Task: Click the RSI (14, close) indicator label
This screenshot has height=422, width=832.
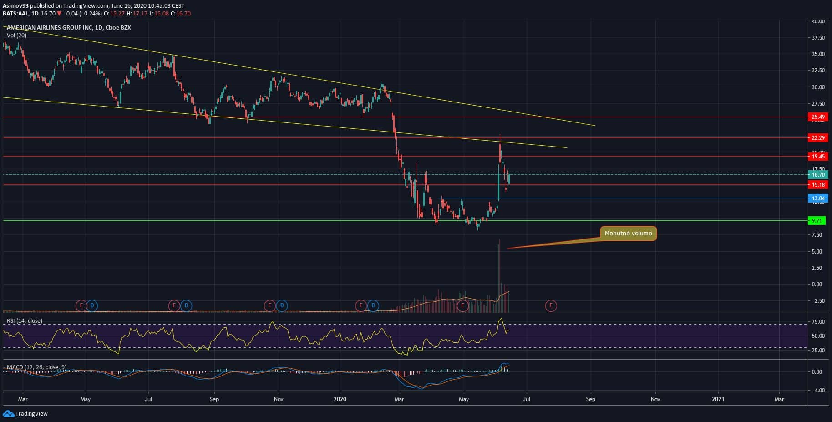Action: point(25,321)
